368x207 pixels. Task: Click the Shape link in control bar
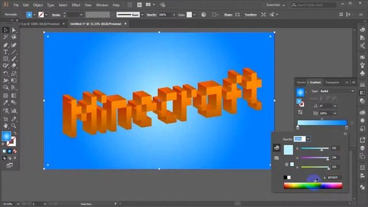coord(228,15)
